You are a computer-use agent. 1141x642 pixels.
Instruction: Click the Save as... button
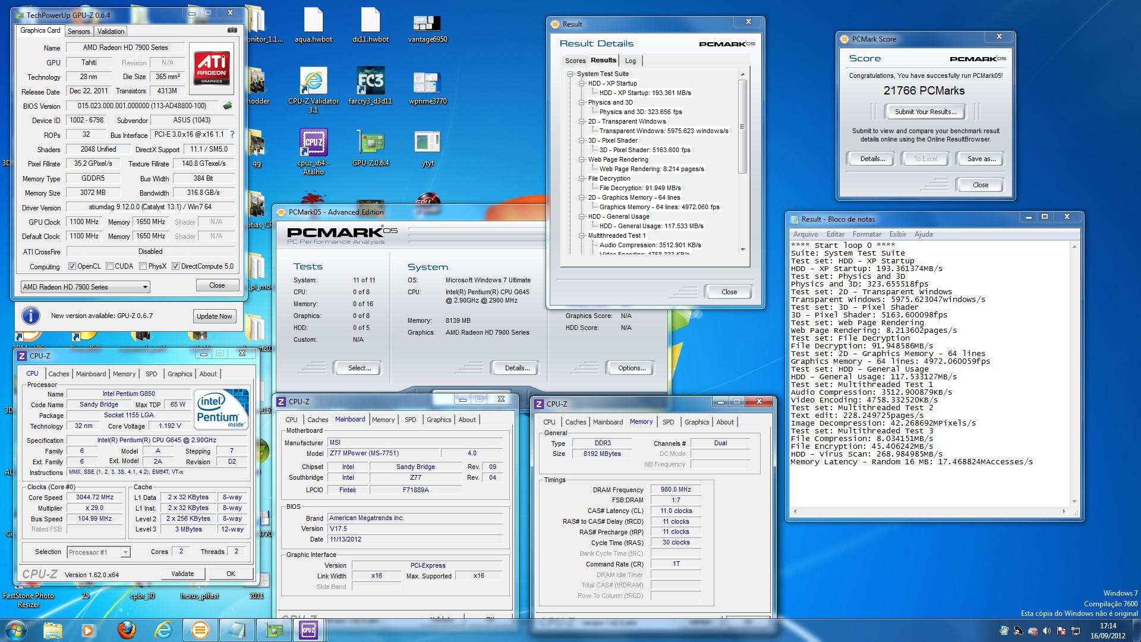pyautogui.click(x=981, y=159)
